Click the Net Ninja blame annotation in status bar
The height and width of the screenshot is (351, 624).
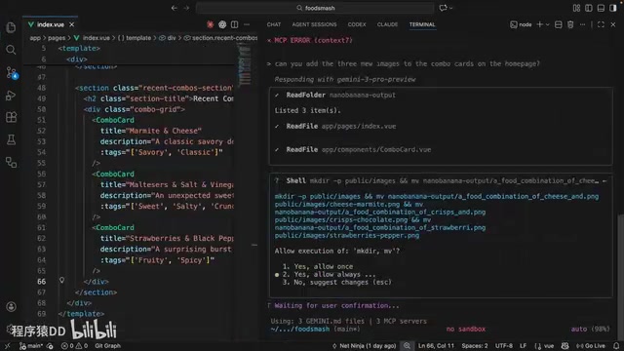coord(364,346)
